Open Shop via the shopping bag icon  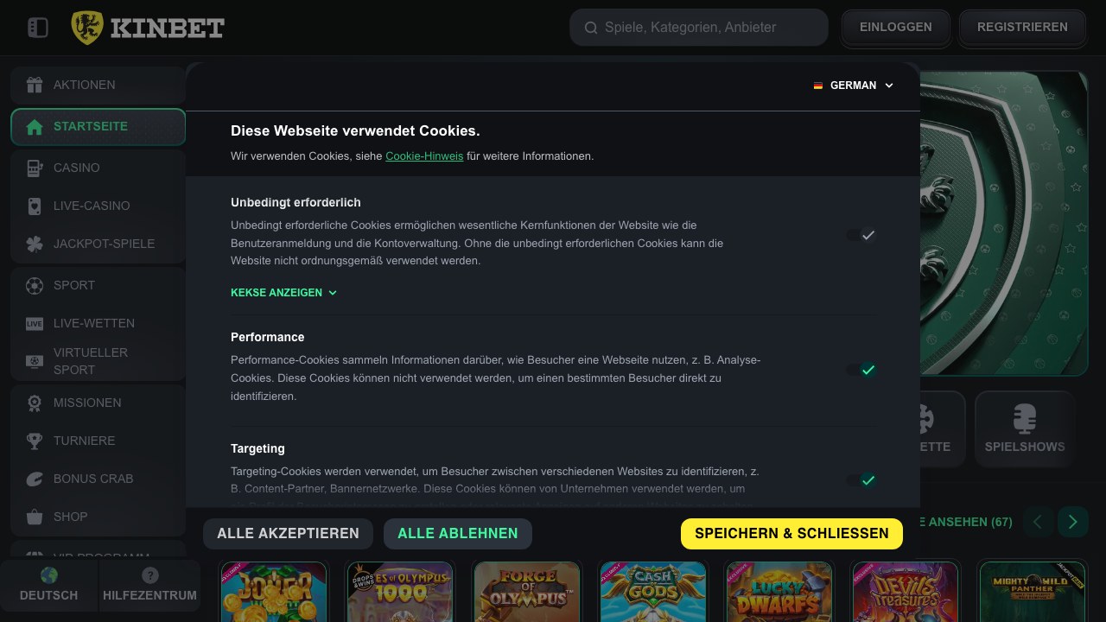tap(35, 517)
